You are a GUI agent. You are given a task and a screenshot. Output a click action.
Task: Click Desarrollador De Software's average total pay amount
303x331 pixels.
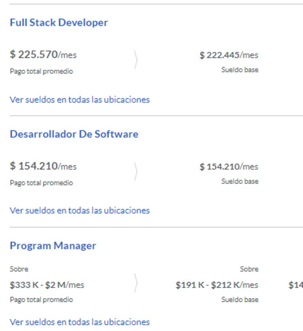(43, 166)
